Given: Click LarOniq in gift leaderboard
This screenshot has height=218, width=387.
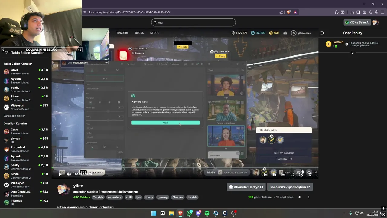Looking at the screenshot, I should [x=338, y=42].
